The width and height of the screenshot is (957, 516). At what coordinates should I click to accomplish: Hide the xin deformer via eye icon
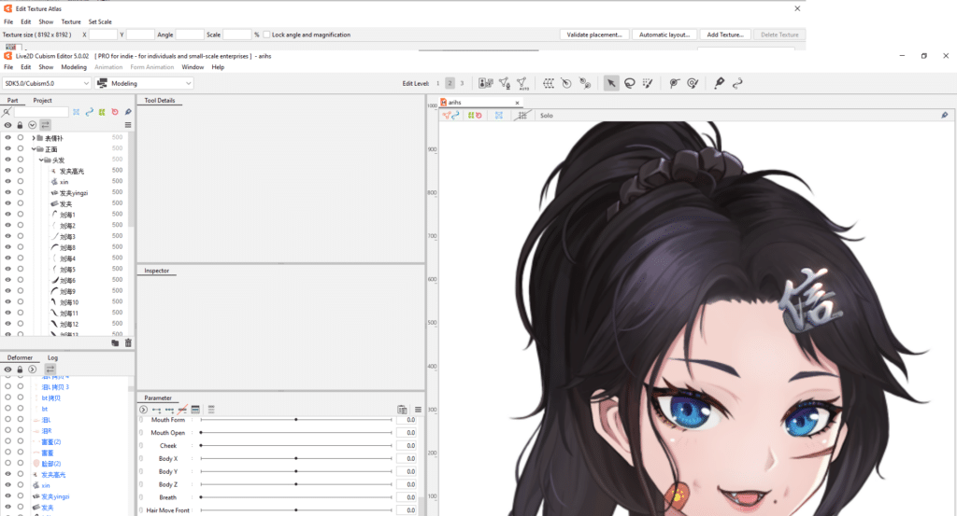point(7,485)
